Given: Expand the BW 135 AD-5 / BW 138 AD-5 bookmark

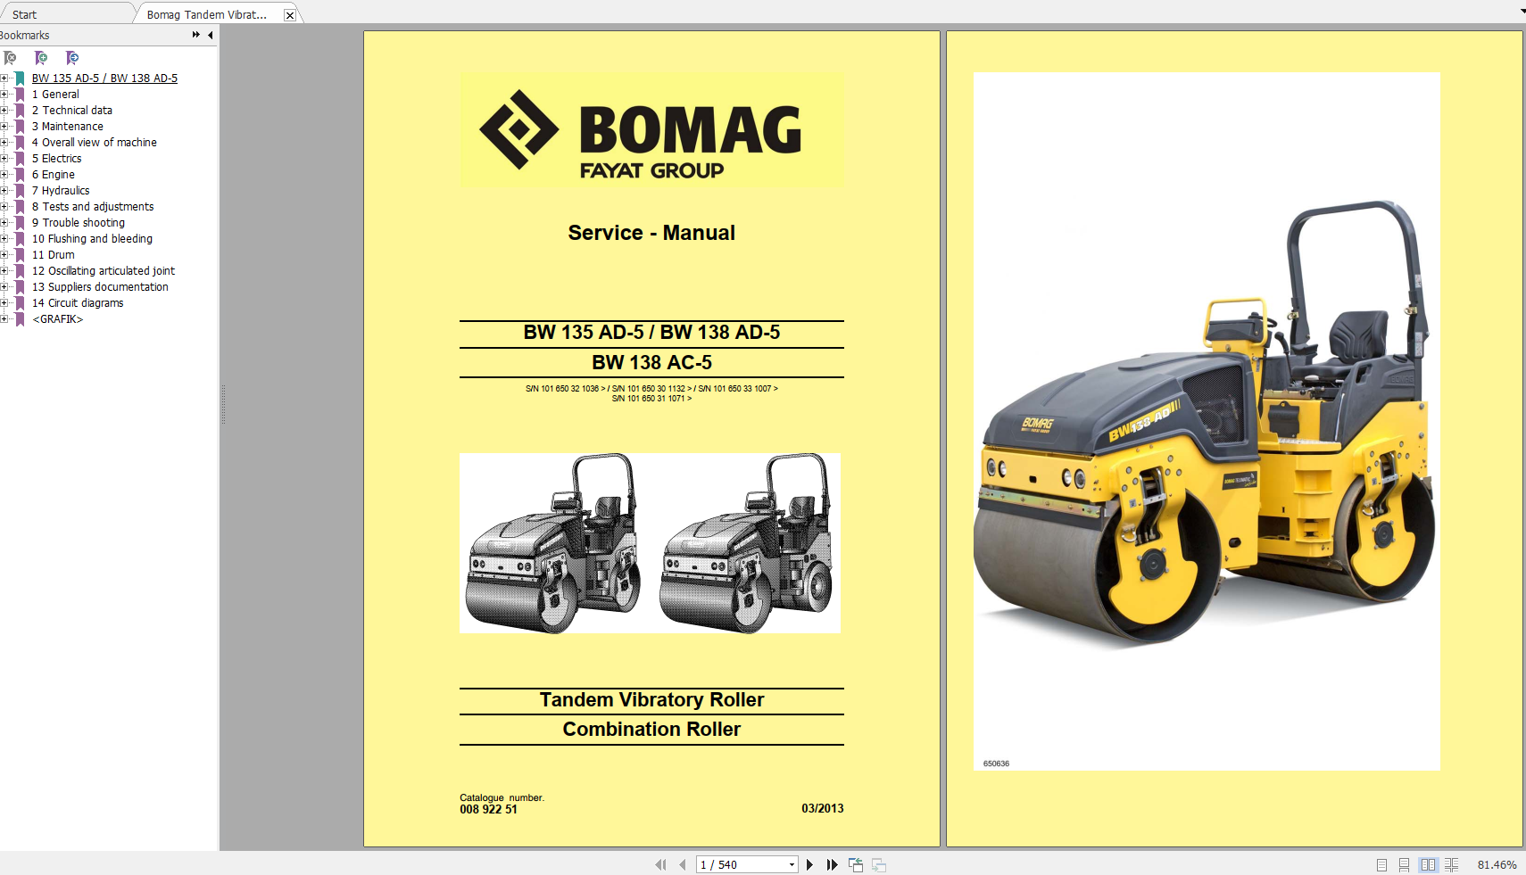Looking at the screenshot, I should pos(4,78).
